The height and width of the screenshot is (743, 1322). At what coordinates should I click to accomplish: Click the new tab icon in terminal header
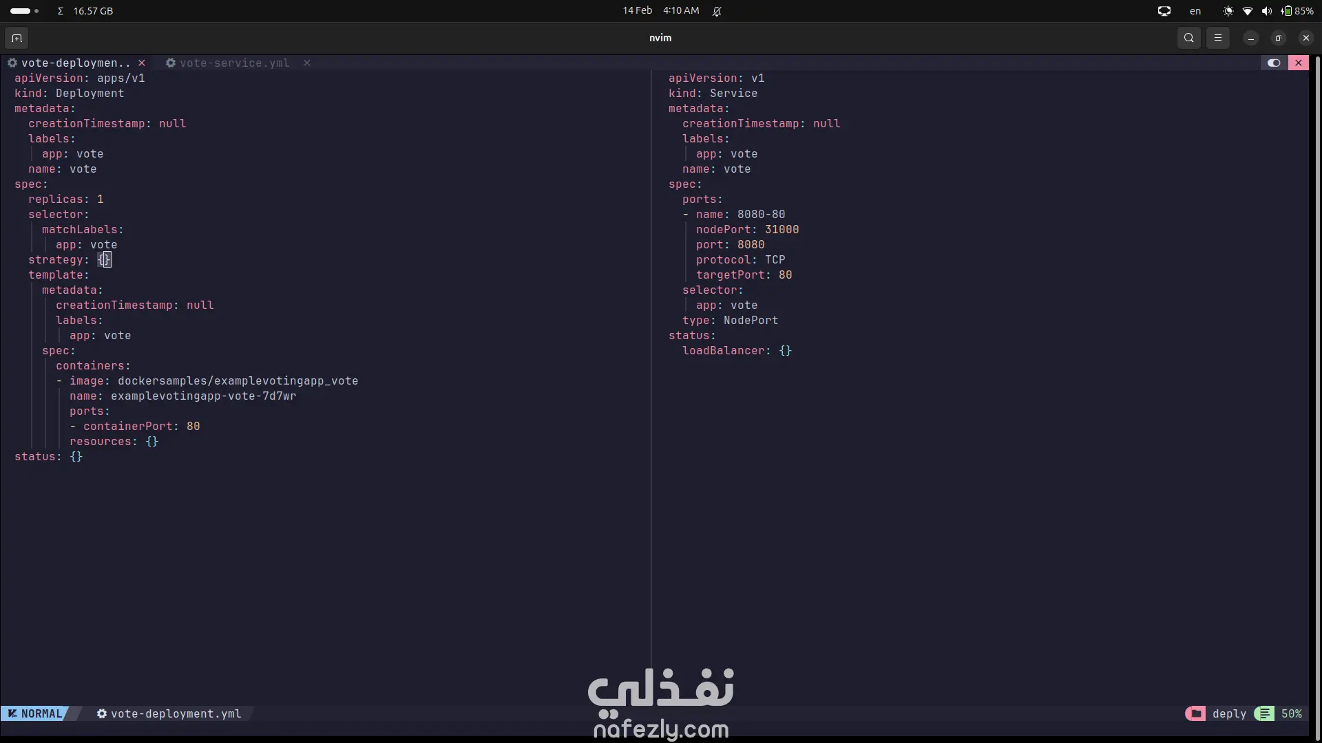[x=17, y=38]
